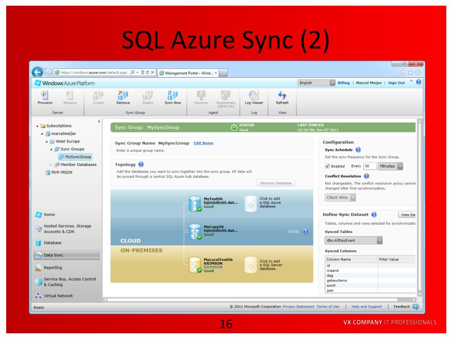Open the Help and Support link
452x339 pixels.
[x=366, y=307]
